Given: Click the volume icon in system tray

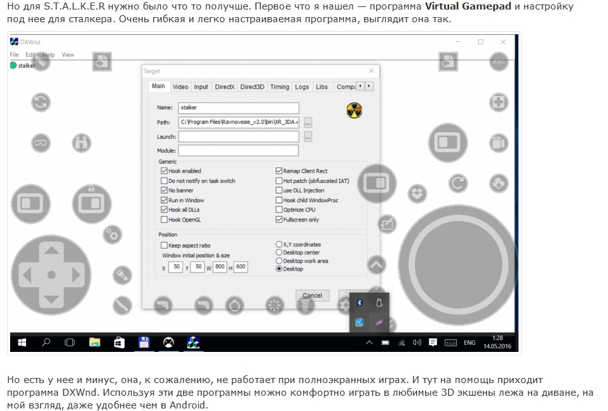Looking at the screenshot, I should pyautogui.click(x=417, y=342).
